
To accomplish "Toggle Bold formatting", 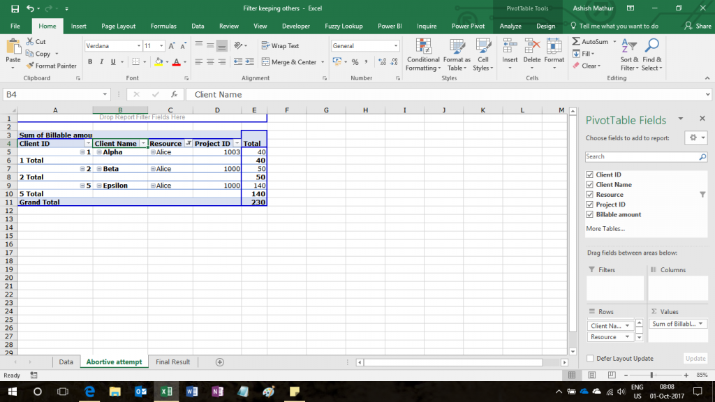I will click(x=90, y=61).
